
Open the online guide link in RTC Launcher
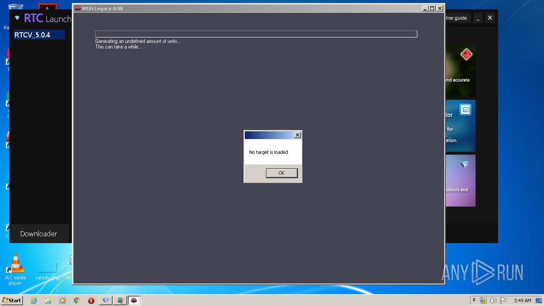coord(456,18)
